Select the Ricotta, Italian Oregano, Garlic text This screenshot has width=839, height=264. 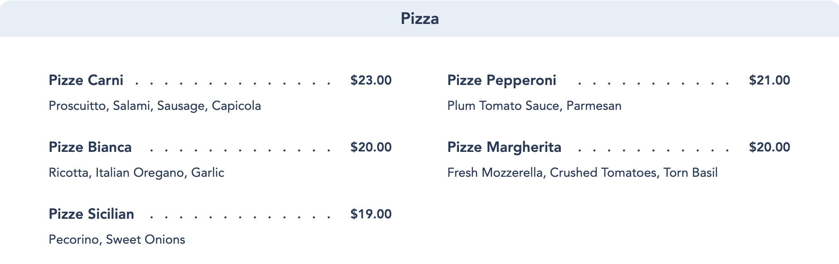136,173
